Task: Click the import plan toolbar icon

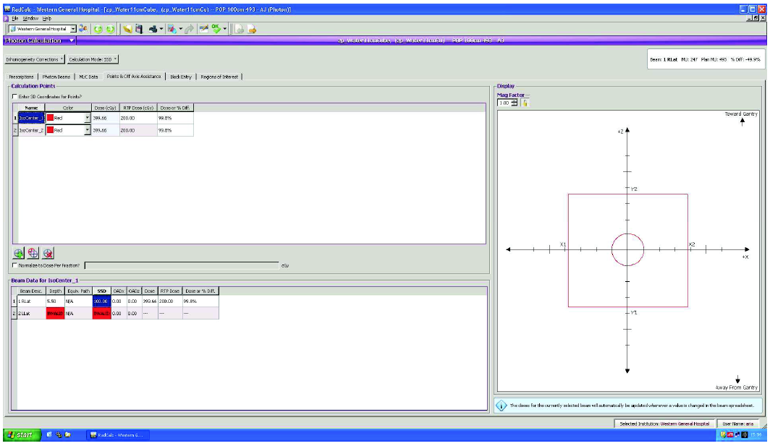Action: point(172,30)
